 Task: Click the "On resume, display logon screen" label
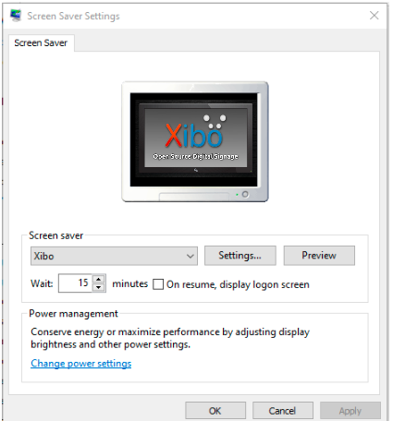[x=238, y=284]
